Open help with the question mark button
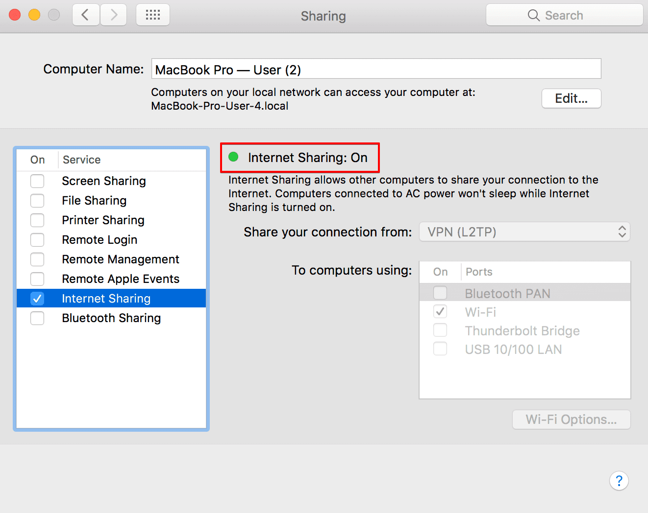The height and width of the screenshot is (513, 648). pos(619,481)
